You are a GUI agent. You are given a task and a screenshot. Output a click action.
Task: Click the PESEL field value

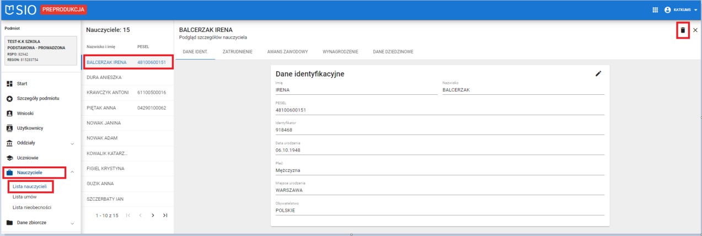point(291,110)
